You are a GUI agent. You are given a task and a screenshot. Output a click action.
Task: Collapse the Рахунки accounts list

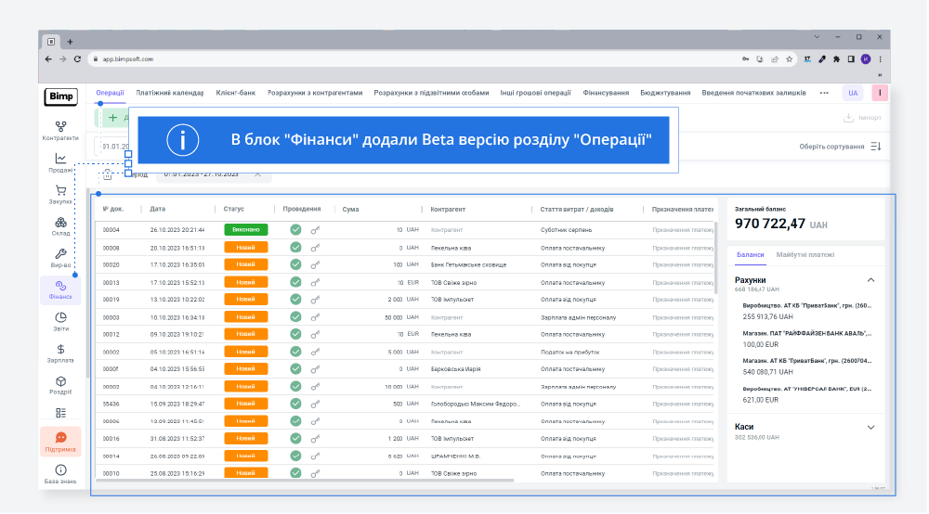click(x=870, y=279)
